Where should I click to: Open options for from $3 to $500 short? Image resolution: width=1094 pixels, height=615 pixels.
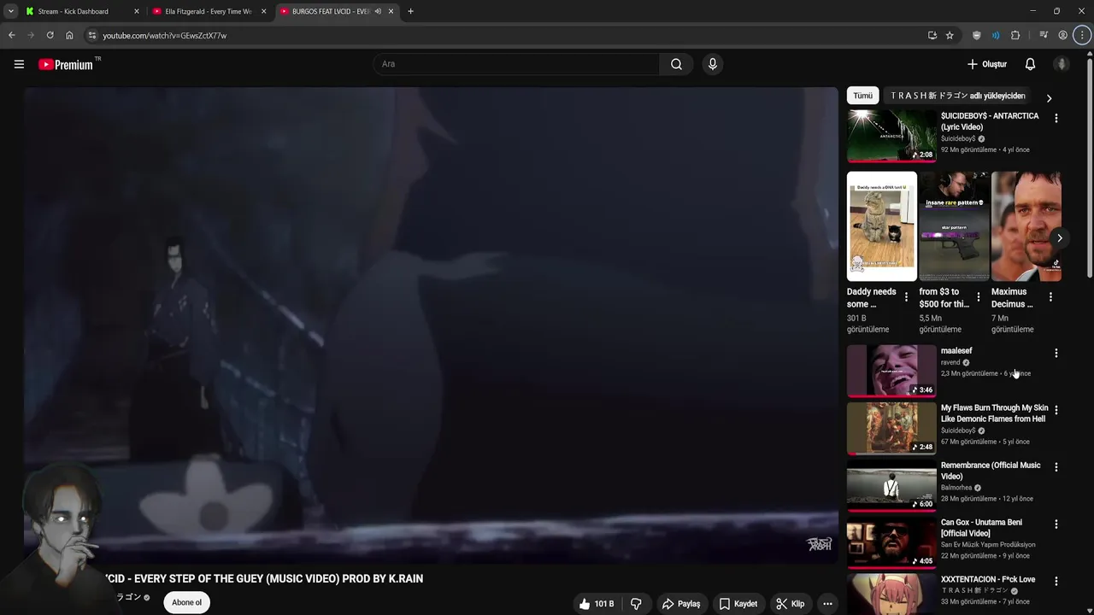979,297
